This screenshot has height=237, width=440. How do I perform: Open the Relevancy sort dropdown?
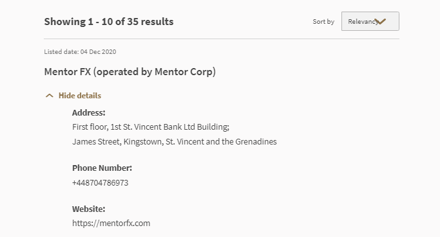pos(370,21)
